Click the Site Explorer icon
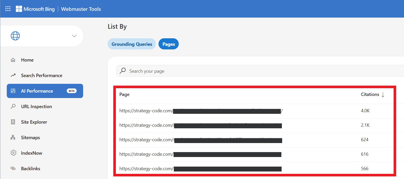The width and height of the screenshot is (404, 179). [x=13, y=122]
